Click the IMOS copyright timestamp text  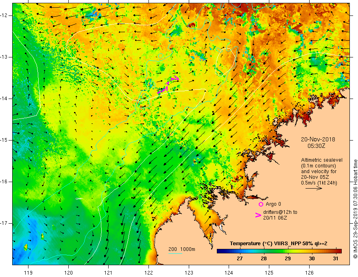pyautogui.click(x=355, y=209)
